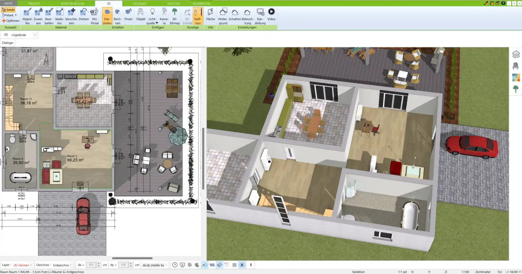522x274 pixels.
Task: Activate the Verschieben material tool
Action: click(71, 16)
